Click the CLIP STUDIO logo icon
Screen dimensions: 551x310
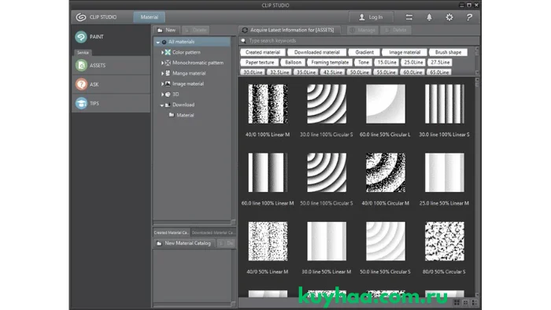click(x=81, y=17)
